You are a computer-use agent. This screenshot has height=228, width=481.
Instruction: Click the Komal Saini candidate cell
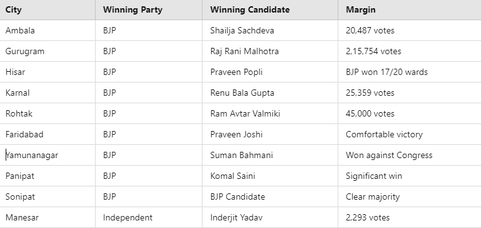pyautogui.click(x=270, y=176)
